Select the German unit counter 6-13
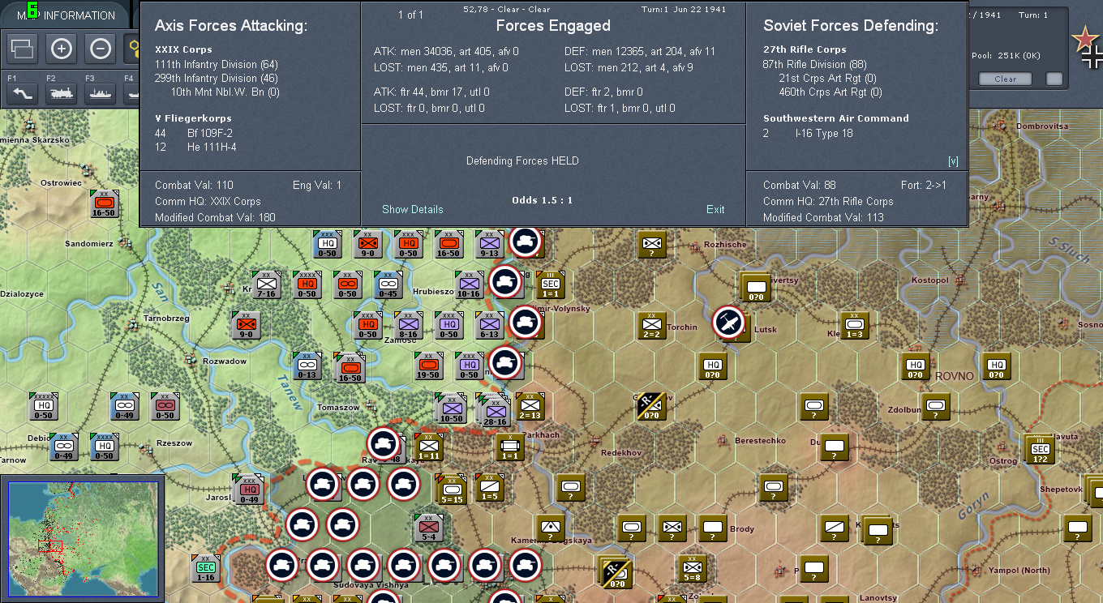This screenshot has width=1103, height=603. click(x=489, y=325)
